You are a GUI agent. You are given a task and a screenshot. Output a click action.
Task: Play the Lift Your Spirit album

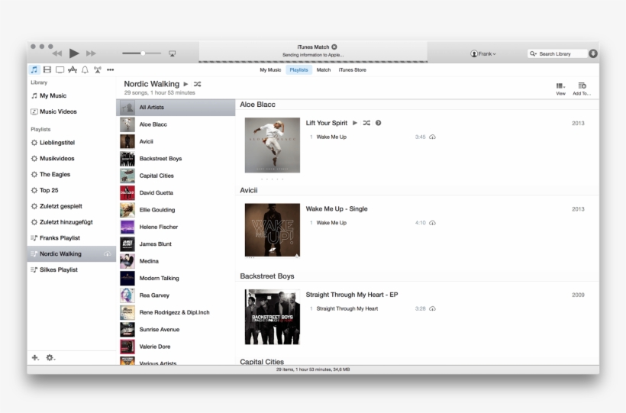point(354,123)
